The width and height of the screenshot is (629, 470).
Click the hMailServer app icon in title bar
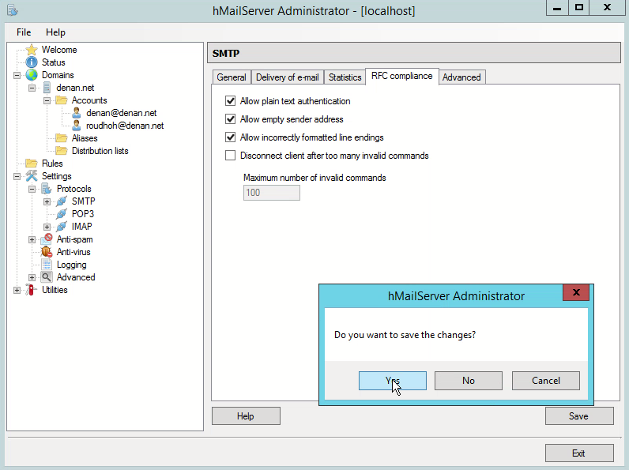[13, 10]
